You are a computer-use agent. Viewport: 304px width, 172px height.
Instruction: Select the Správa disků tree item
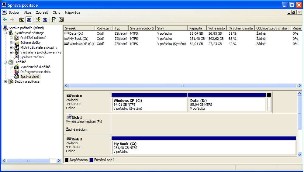(30, 77)
